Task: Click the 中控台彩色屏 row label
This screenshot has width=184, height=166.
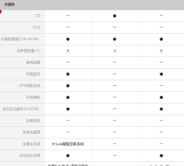Action: 30,156
